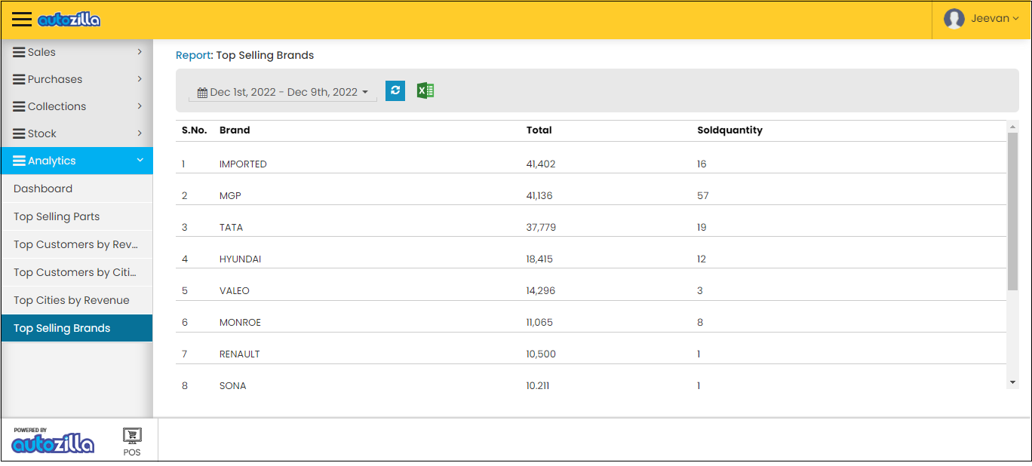
Task: Open the Jeevan user dropdown
Action: pos(981,19)
